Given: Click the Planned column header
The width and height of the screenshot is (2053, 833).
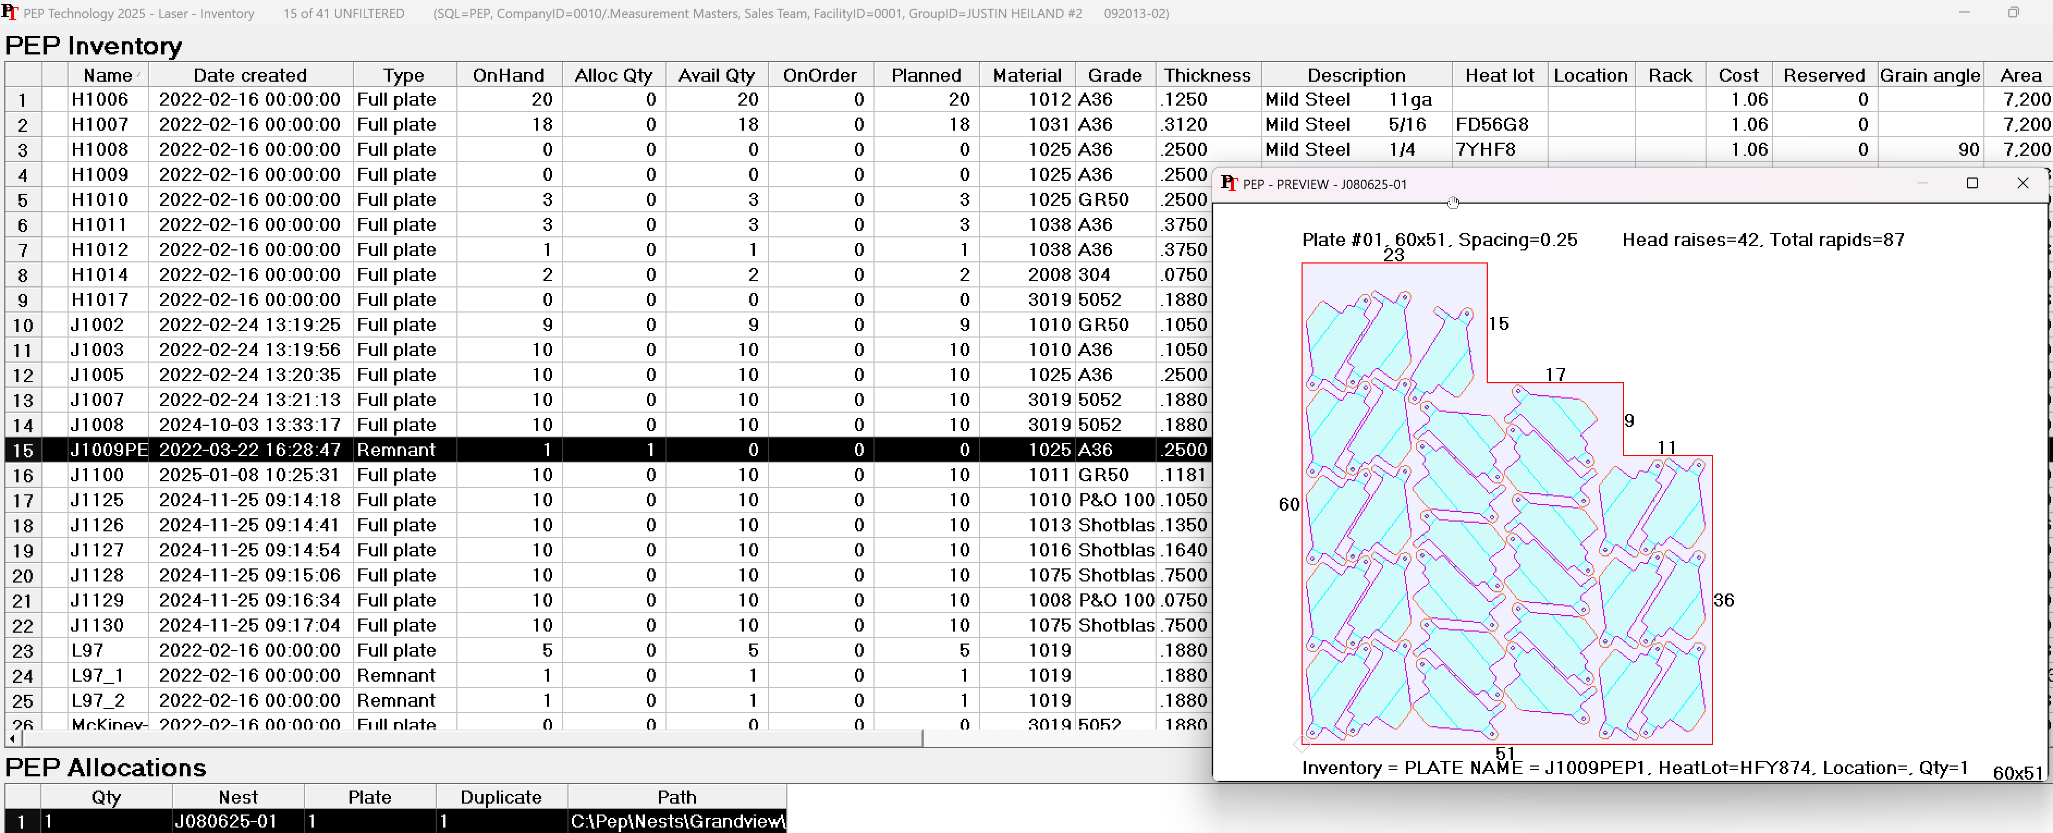Looking at the screenshot, I should point(926,75).
